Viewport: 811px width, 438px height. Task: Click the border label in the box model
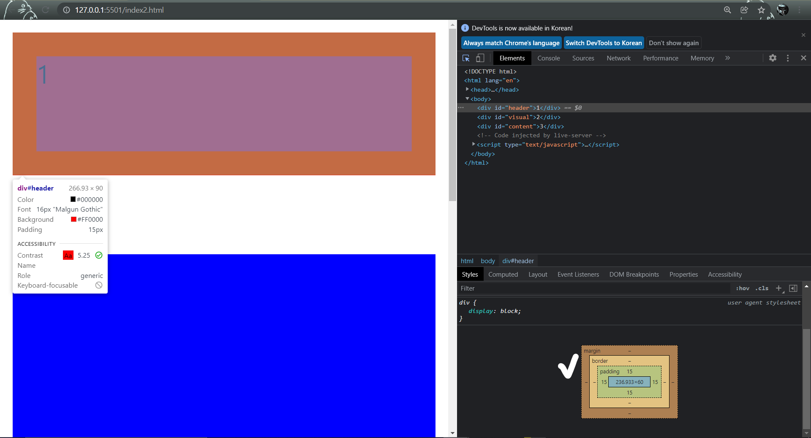tap(600, 361)
